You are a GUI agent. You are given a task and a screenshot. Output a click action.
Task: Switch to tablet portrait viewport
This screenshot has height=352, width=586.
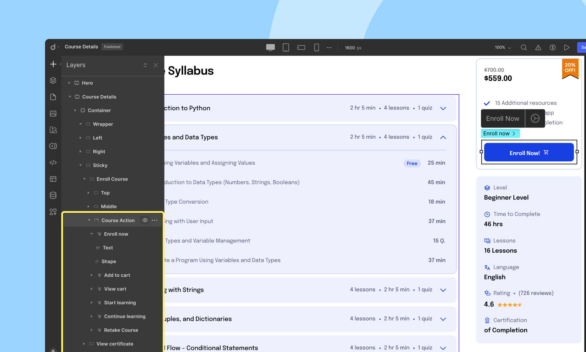click(286, 47)
